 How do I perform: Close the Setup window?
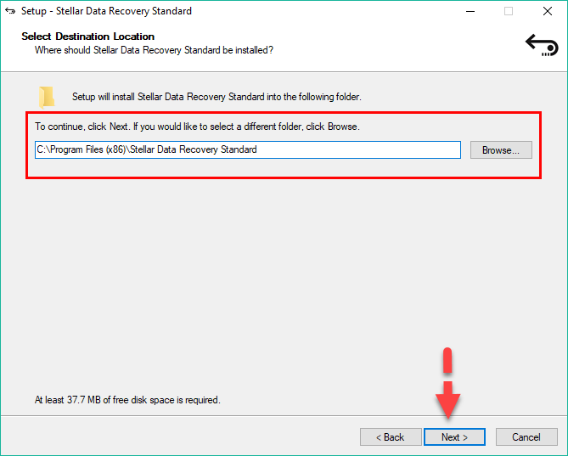548,11
